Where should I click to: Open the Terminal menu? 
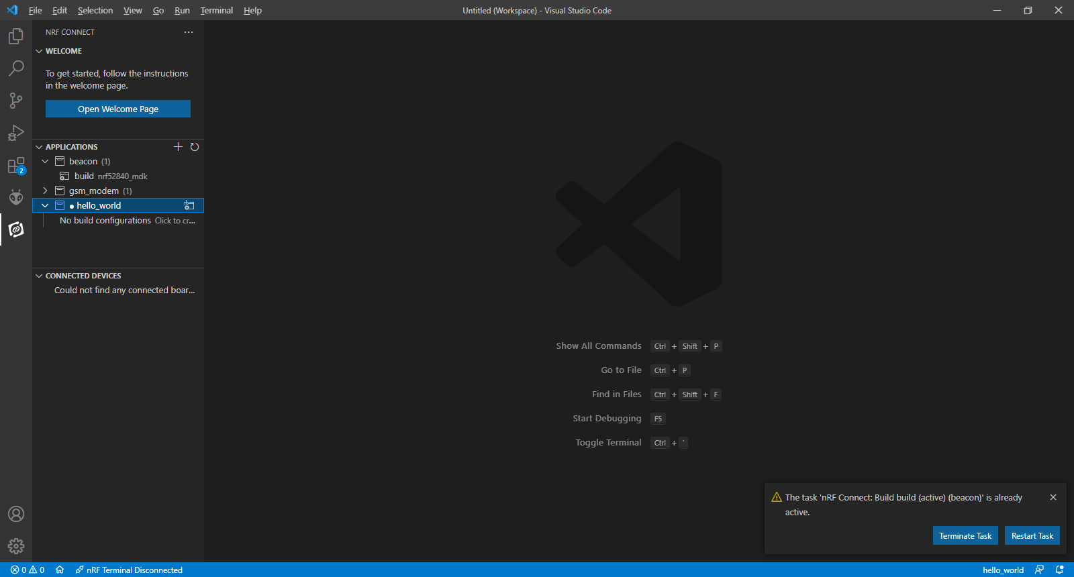(x=217, y=10)
